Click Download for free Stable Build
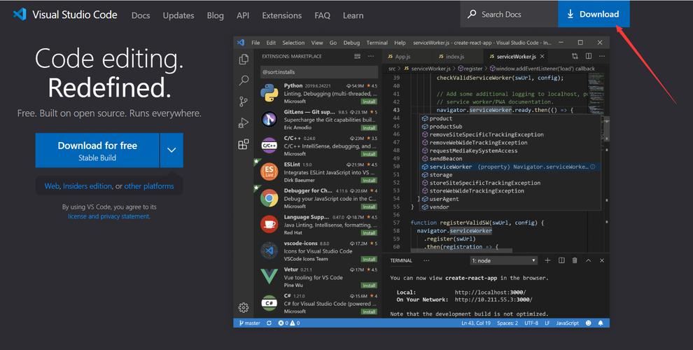 [x=97, y=150]
